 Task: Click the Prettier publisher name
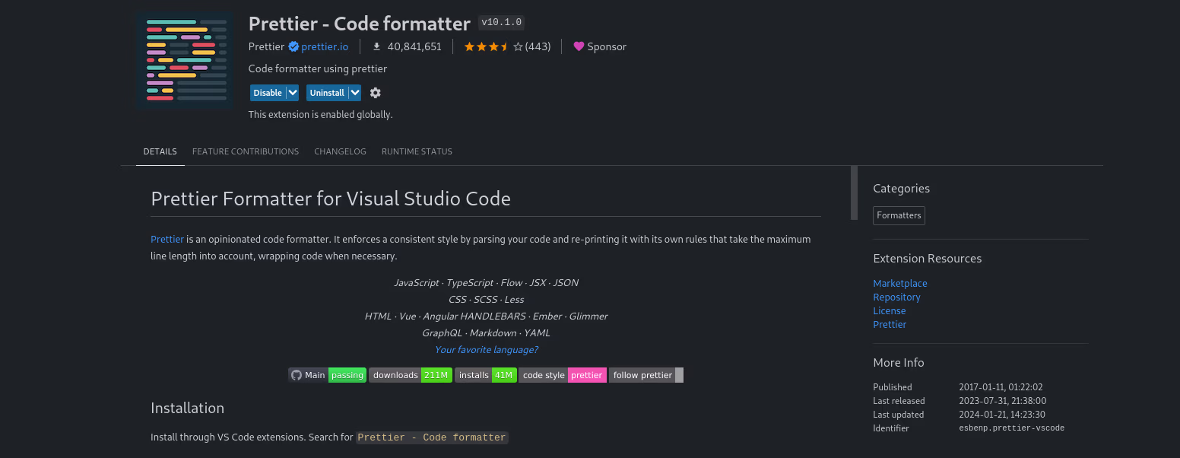click(x=266, y=46)
